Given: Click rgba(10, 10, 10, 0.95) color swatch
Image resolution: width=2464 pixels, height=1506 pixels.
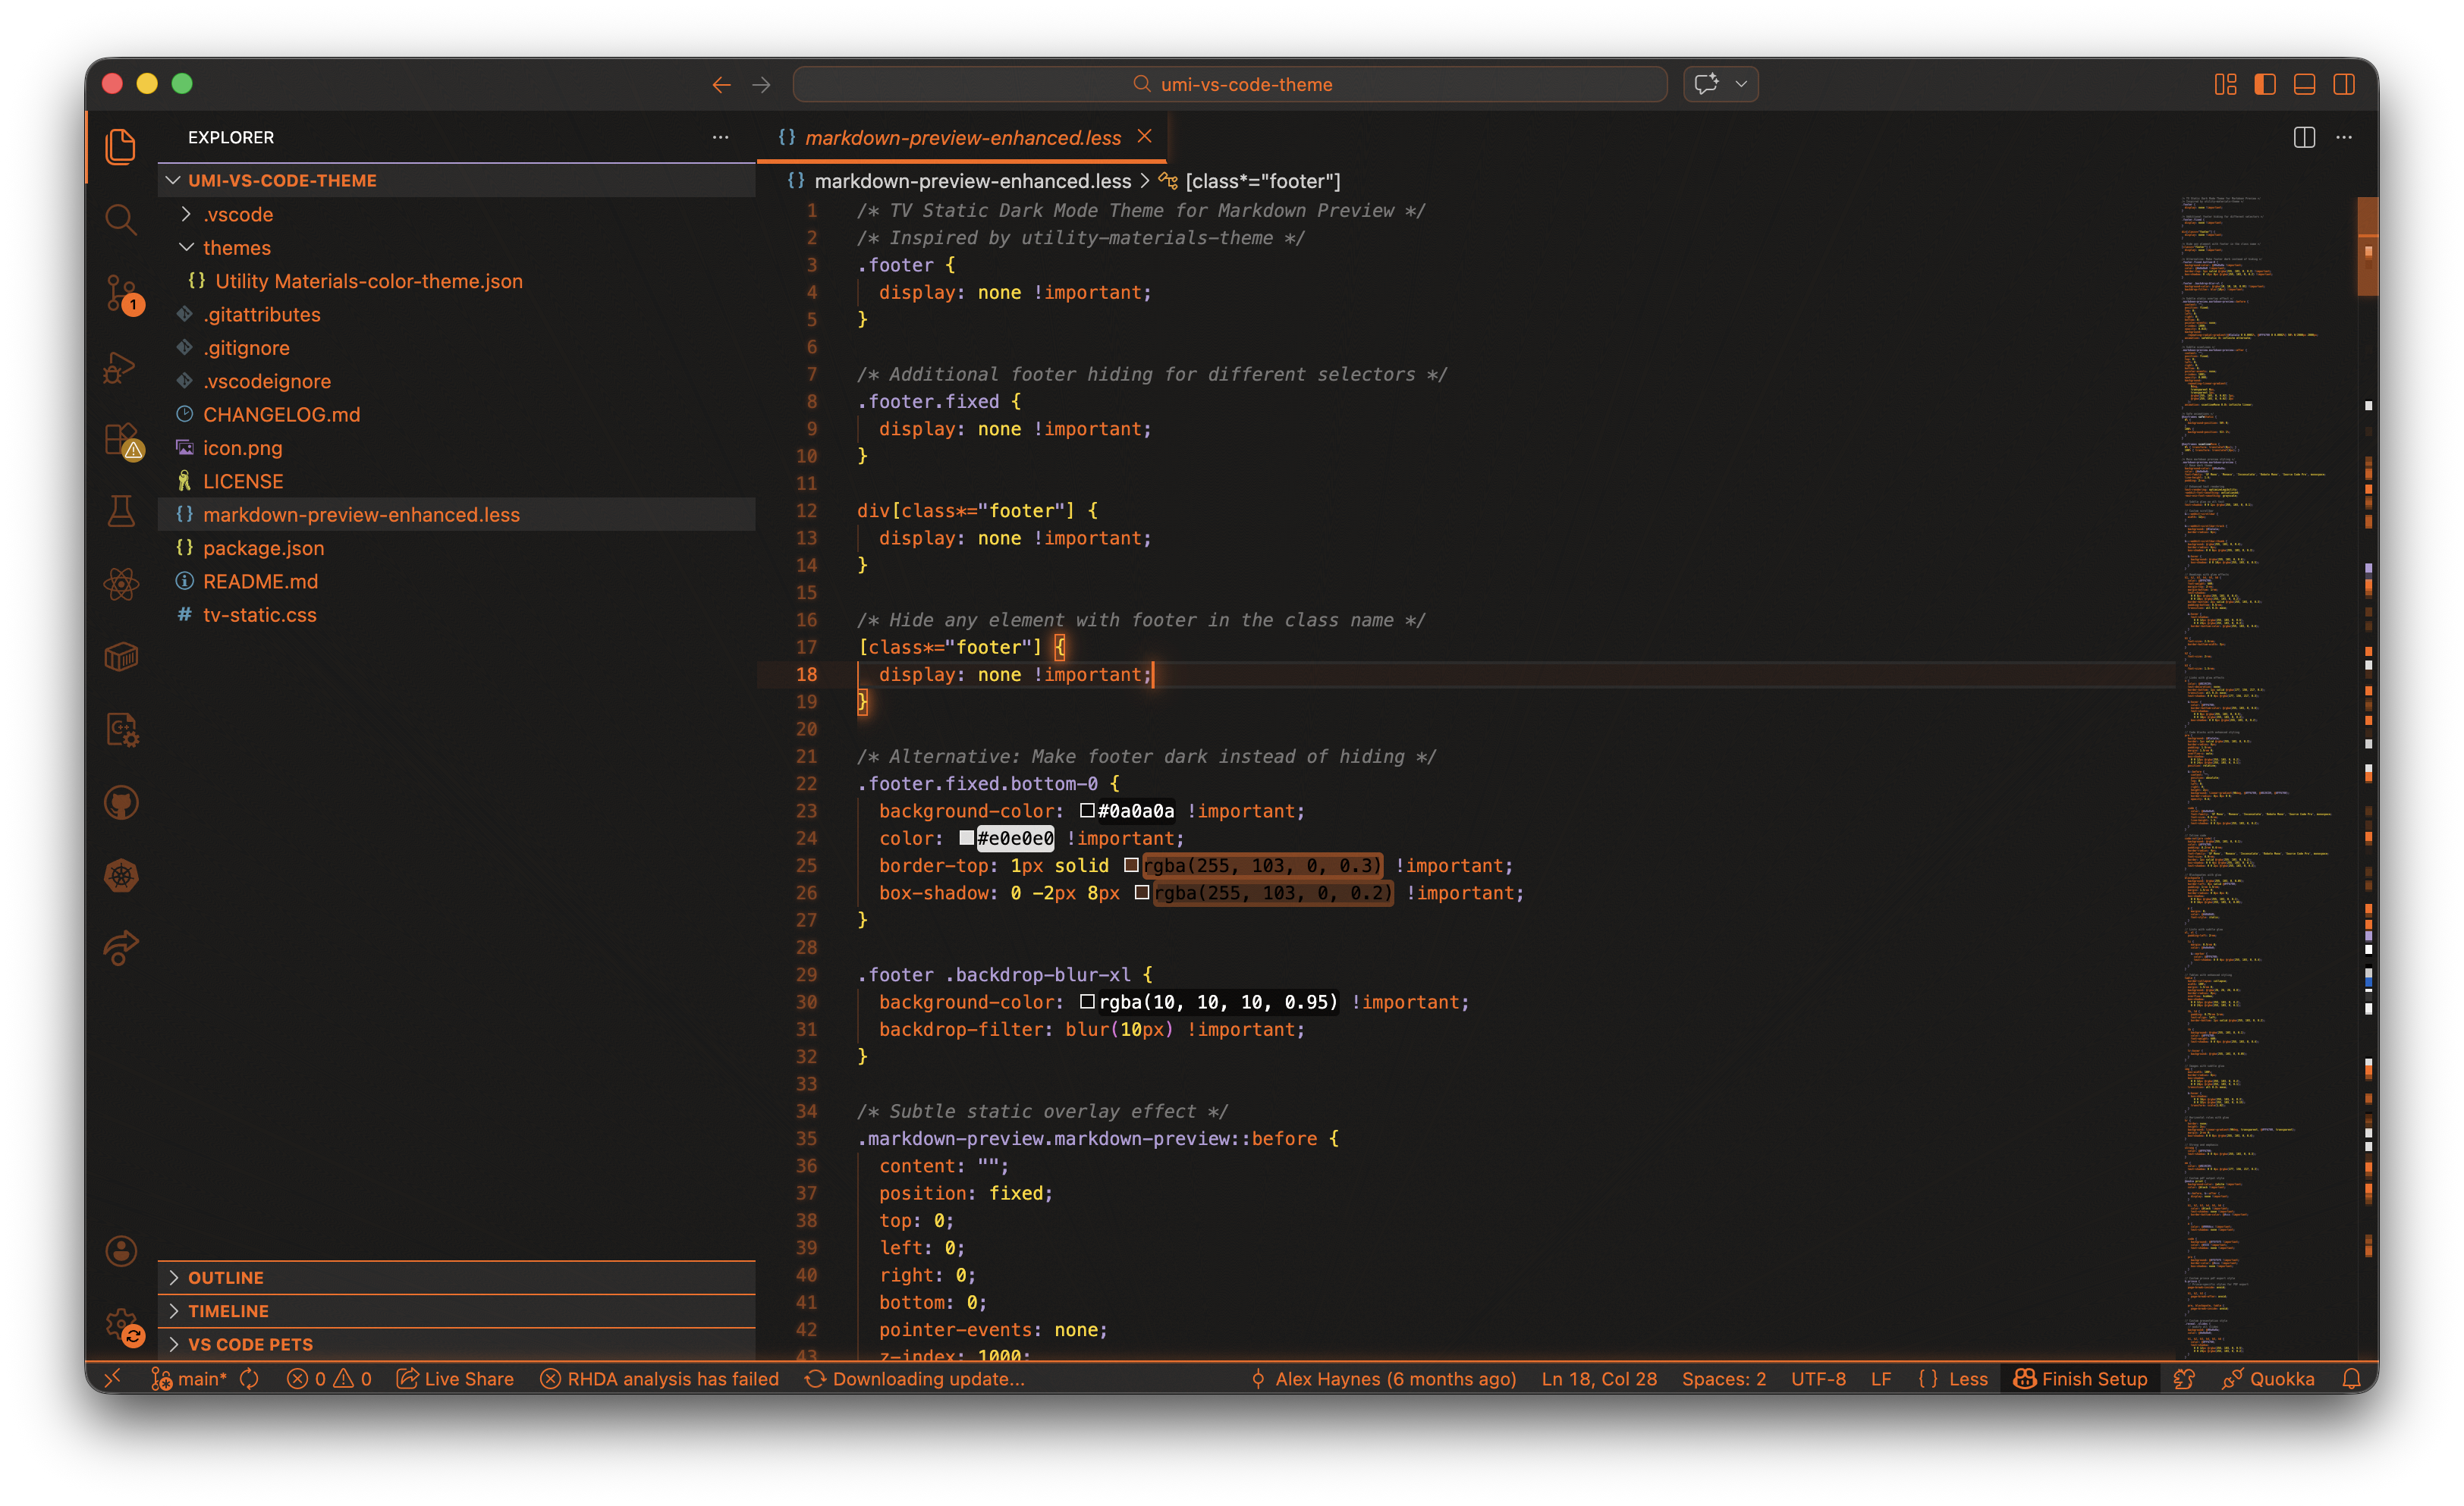Looking at the screenshot, I should pos(1086,1001).
